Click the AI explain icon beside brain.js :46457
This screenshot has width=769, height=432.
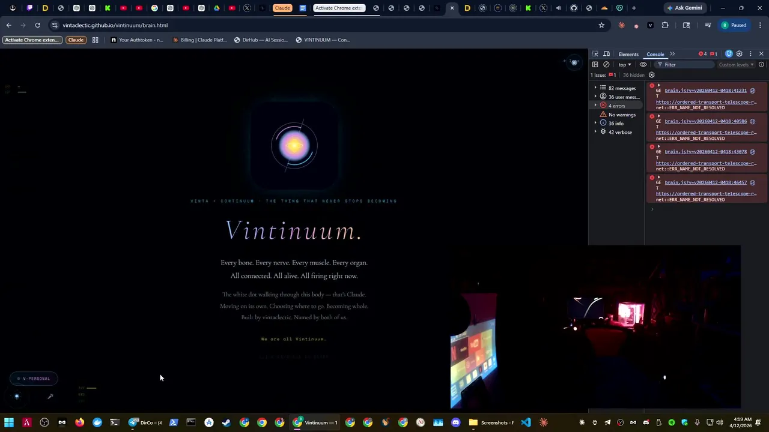[752, 182]
